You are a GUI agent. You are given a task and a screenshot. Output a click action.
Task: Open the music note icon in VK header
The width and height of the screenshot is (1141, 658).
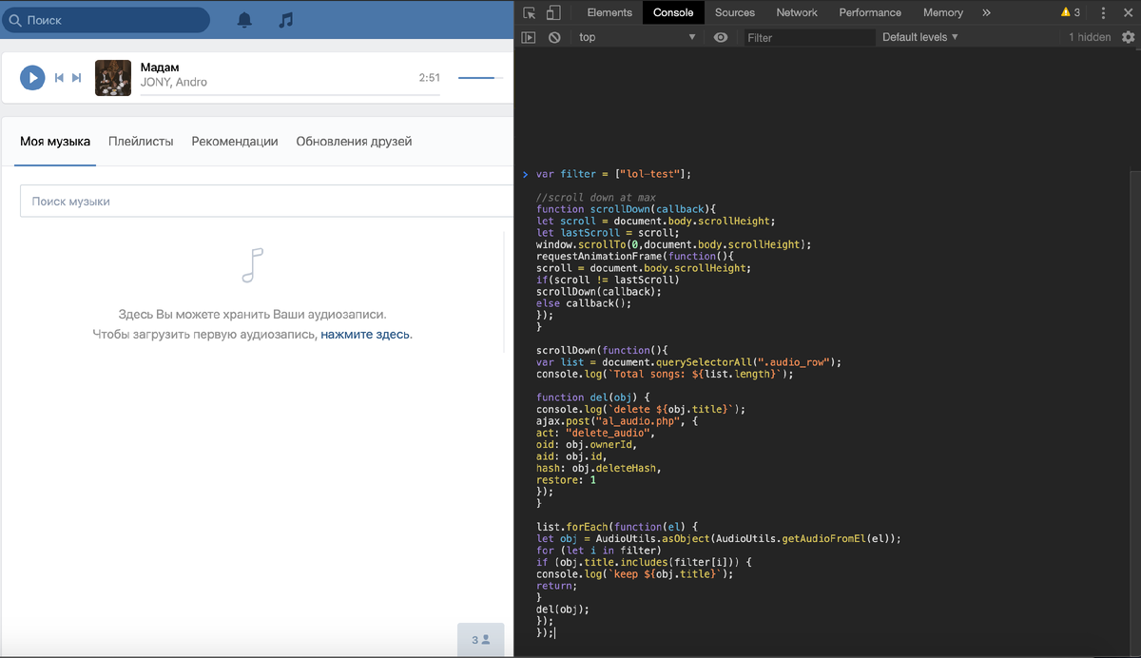click(x=286, y=20)
